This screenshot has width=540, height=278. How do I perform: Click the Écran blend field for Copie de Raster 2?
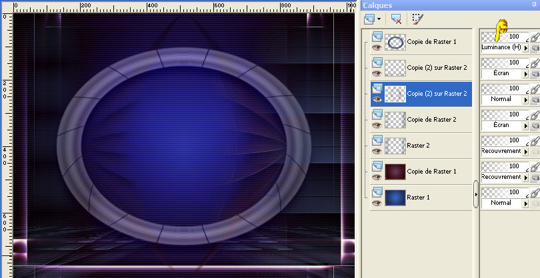[502, 126]
